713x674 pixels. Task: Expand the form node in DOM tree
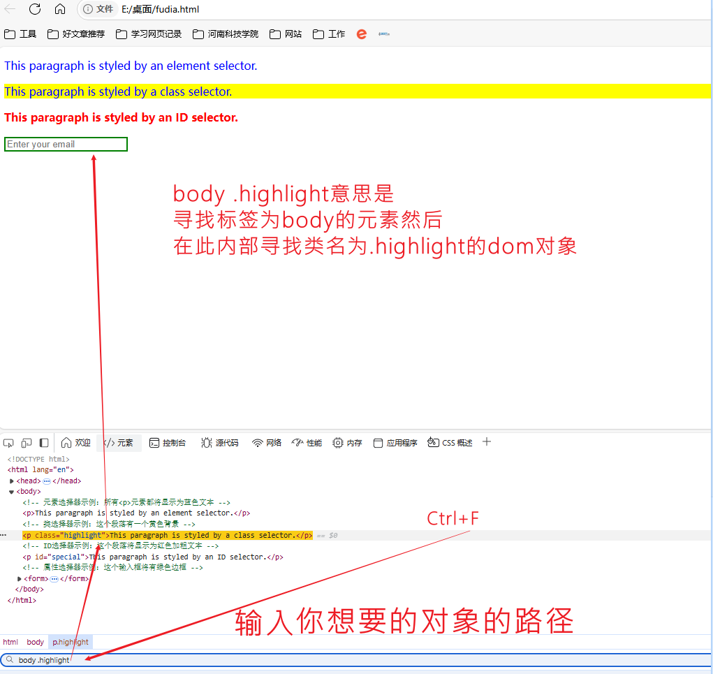coord(19,579)
